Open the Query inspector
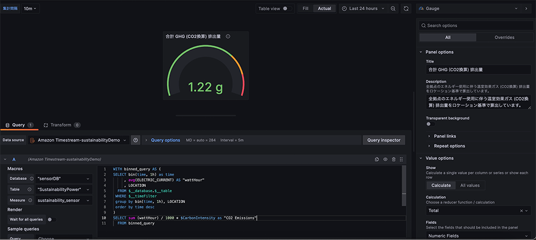Screen dimensions: 536x240 tap(384, 140)
